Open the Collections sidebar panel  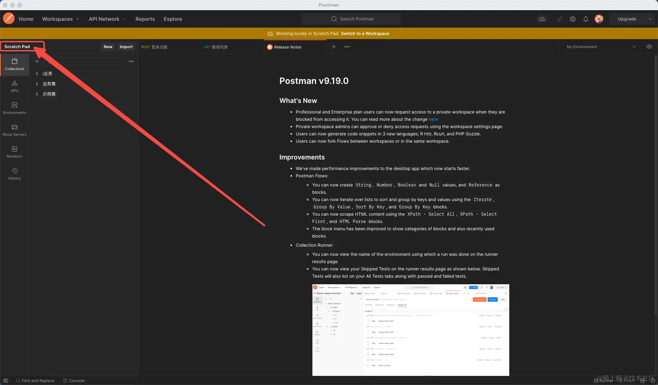pyautogui.click(x=15, y=65)
